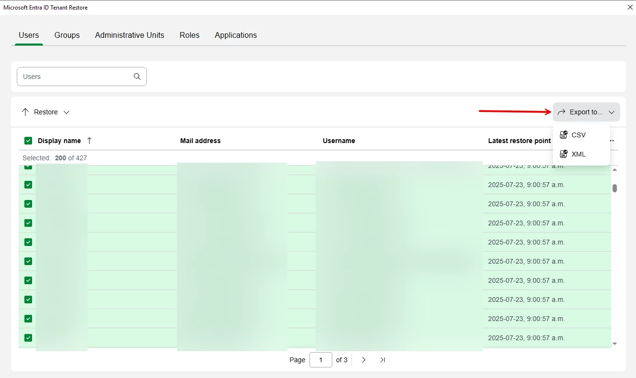Screen dimensions: 636x378
Task: Go to next page with right chevron
Action: pyautogui.click(x=364, y=360)
